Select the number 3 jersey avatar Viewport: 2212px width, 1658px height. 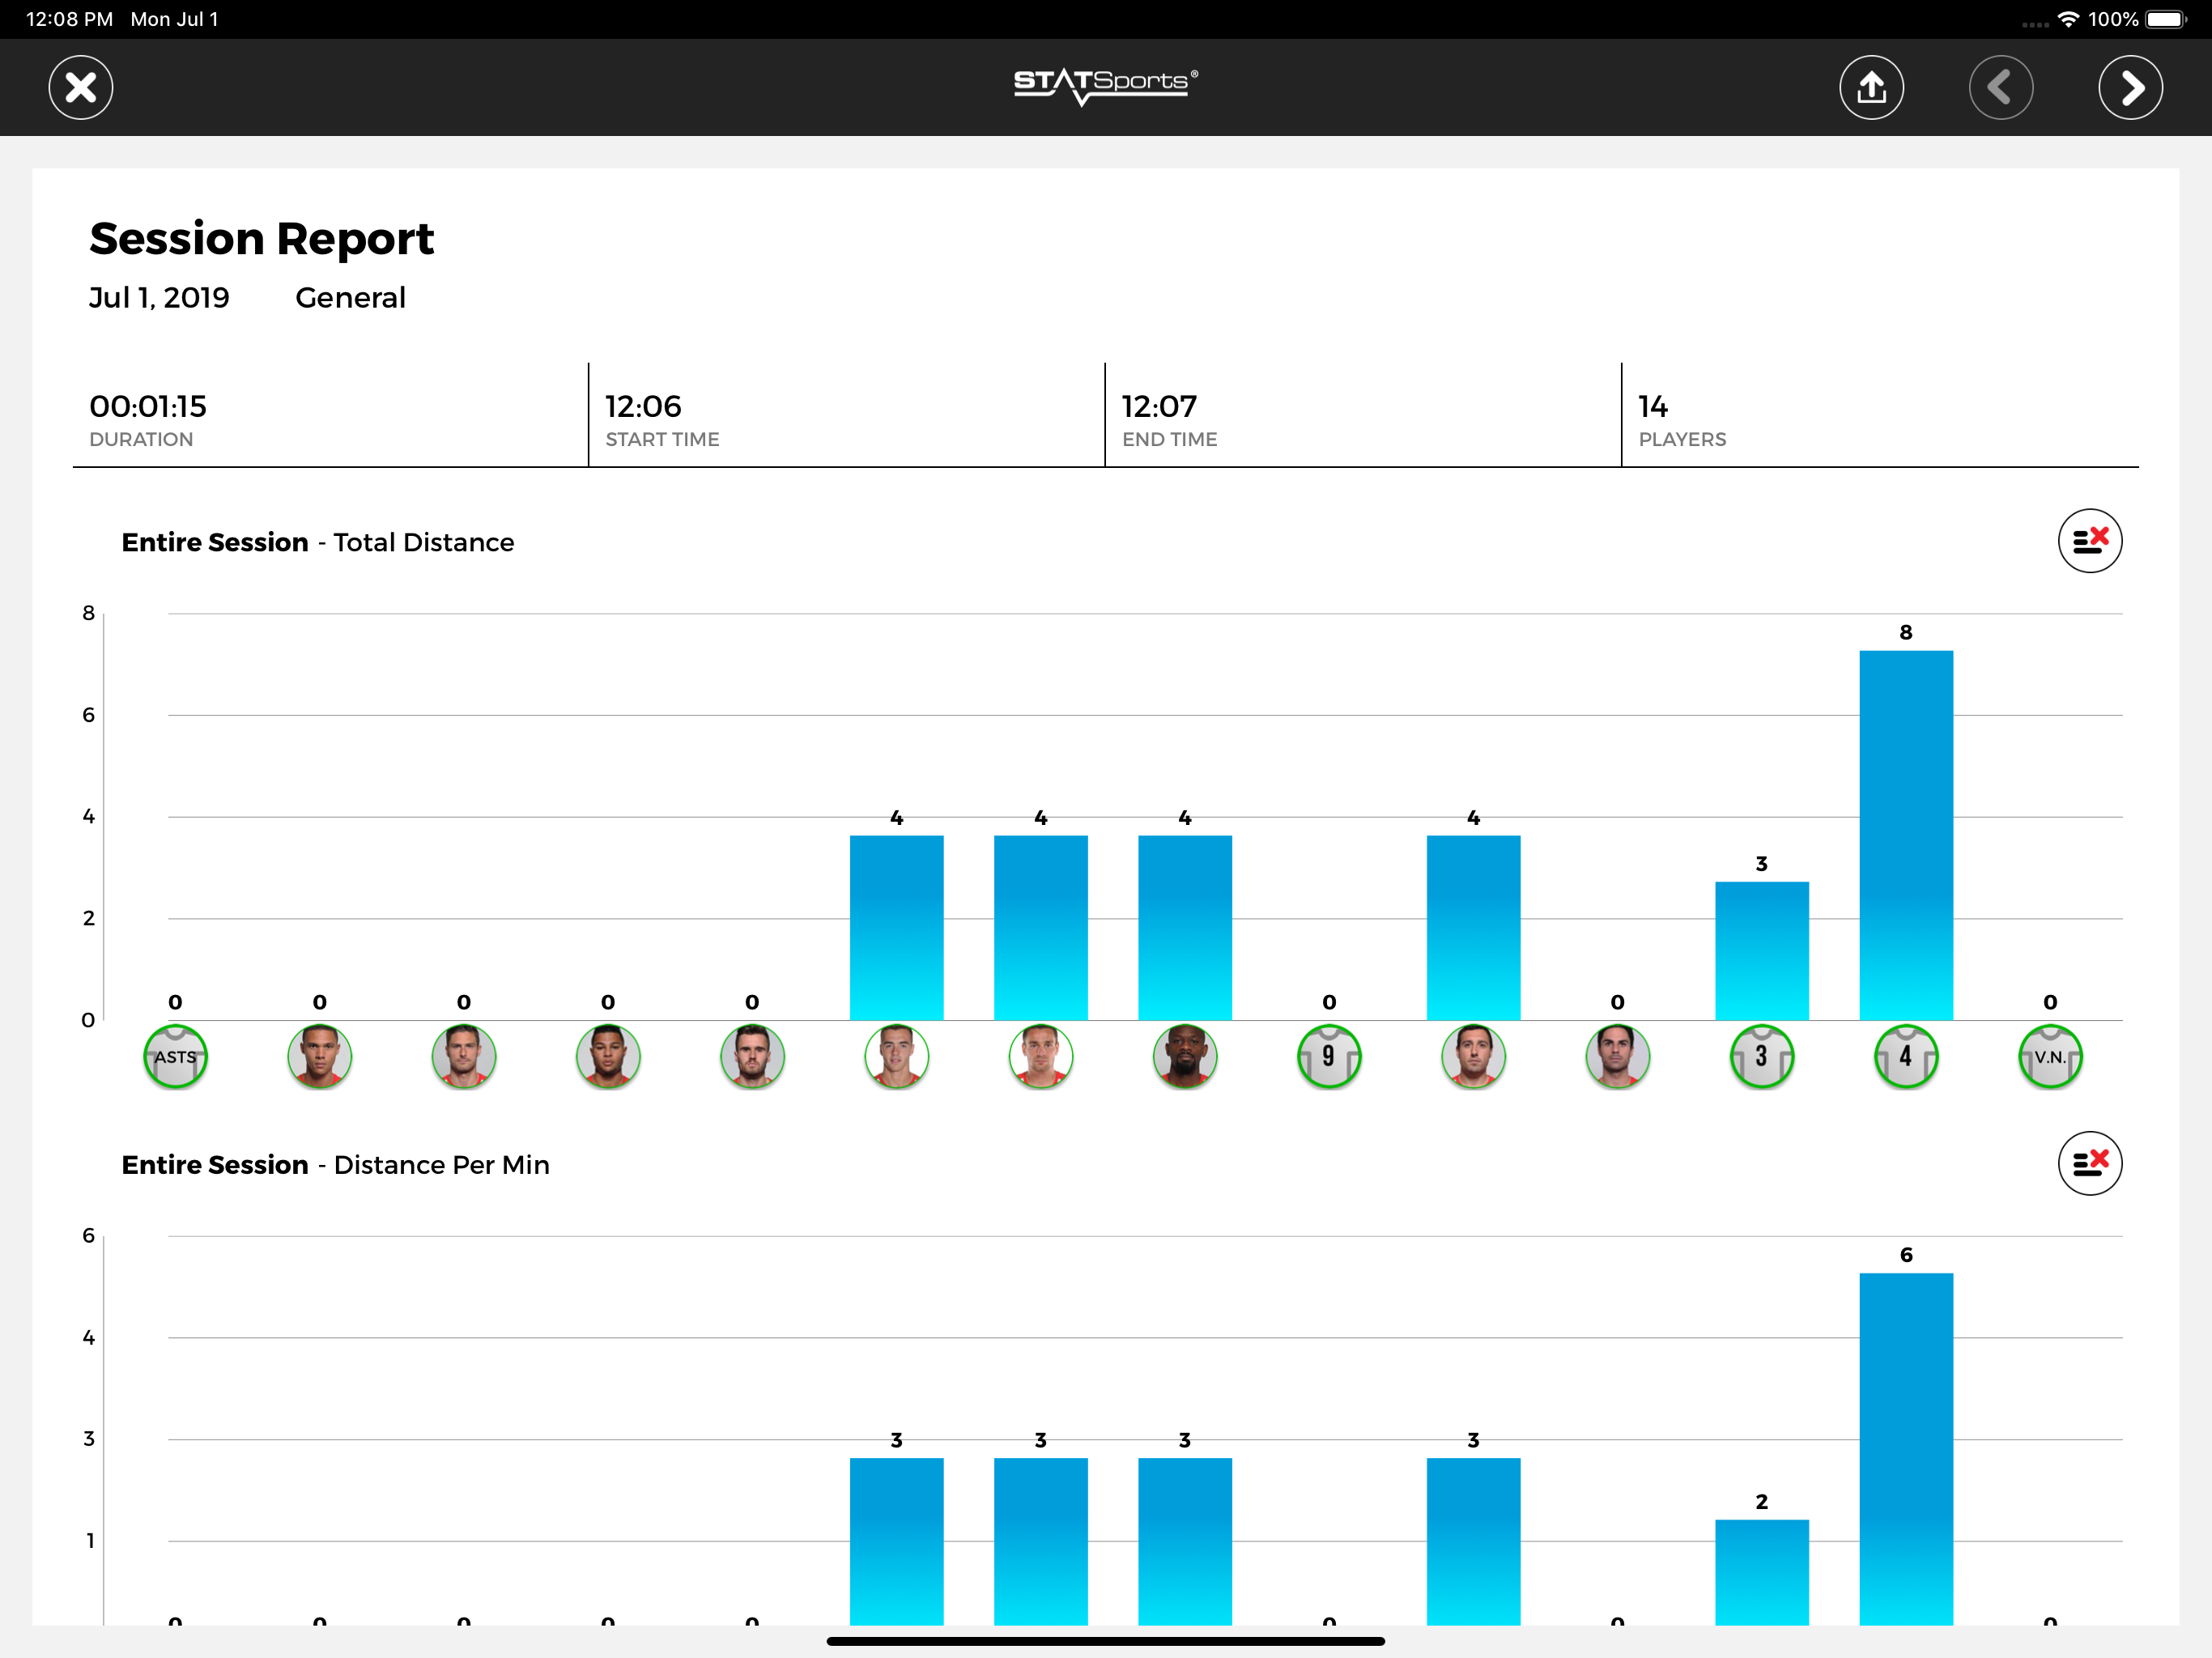(x=1762, y=1057)
